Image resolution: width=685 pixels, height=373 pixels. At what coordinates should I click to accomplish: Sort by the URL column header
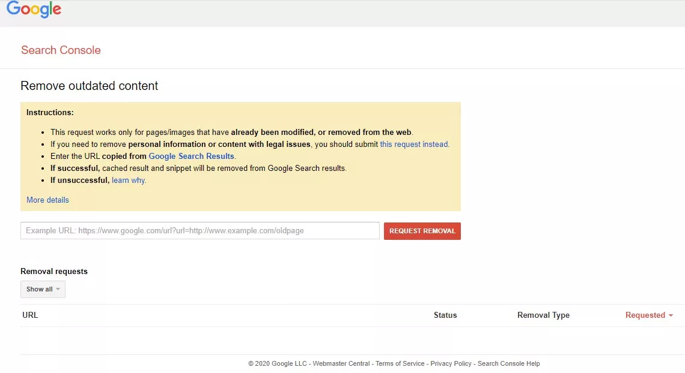coord(30,315)
